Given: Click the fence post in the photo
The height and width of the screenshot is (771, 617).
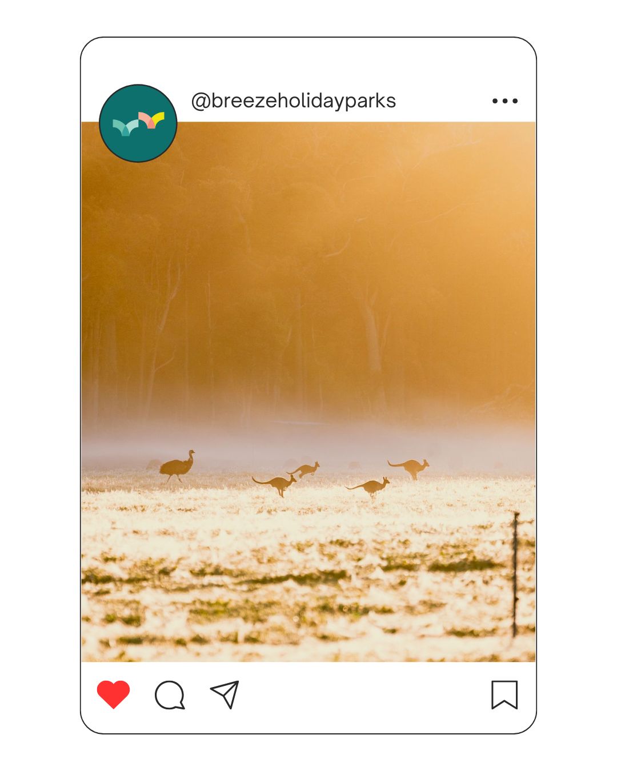Looking at the screenshot, I should [515, 574].
